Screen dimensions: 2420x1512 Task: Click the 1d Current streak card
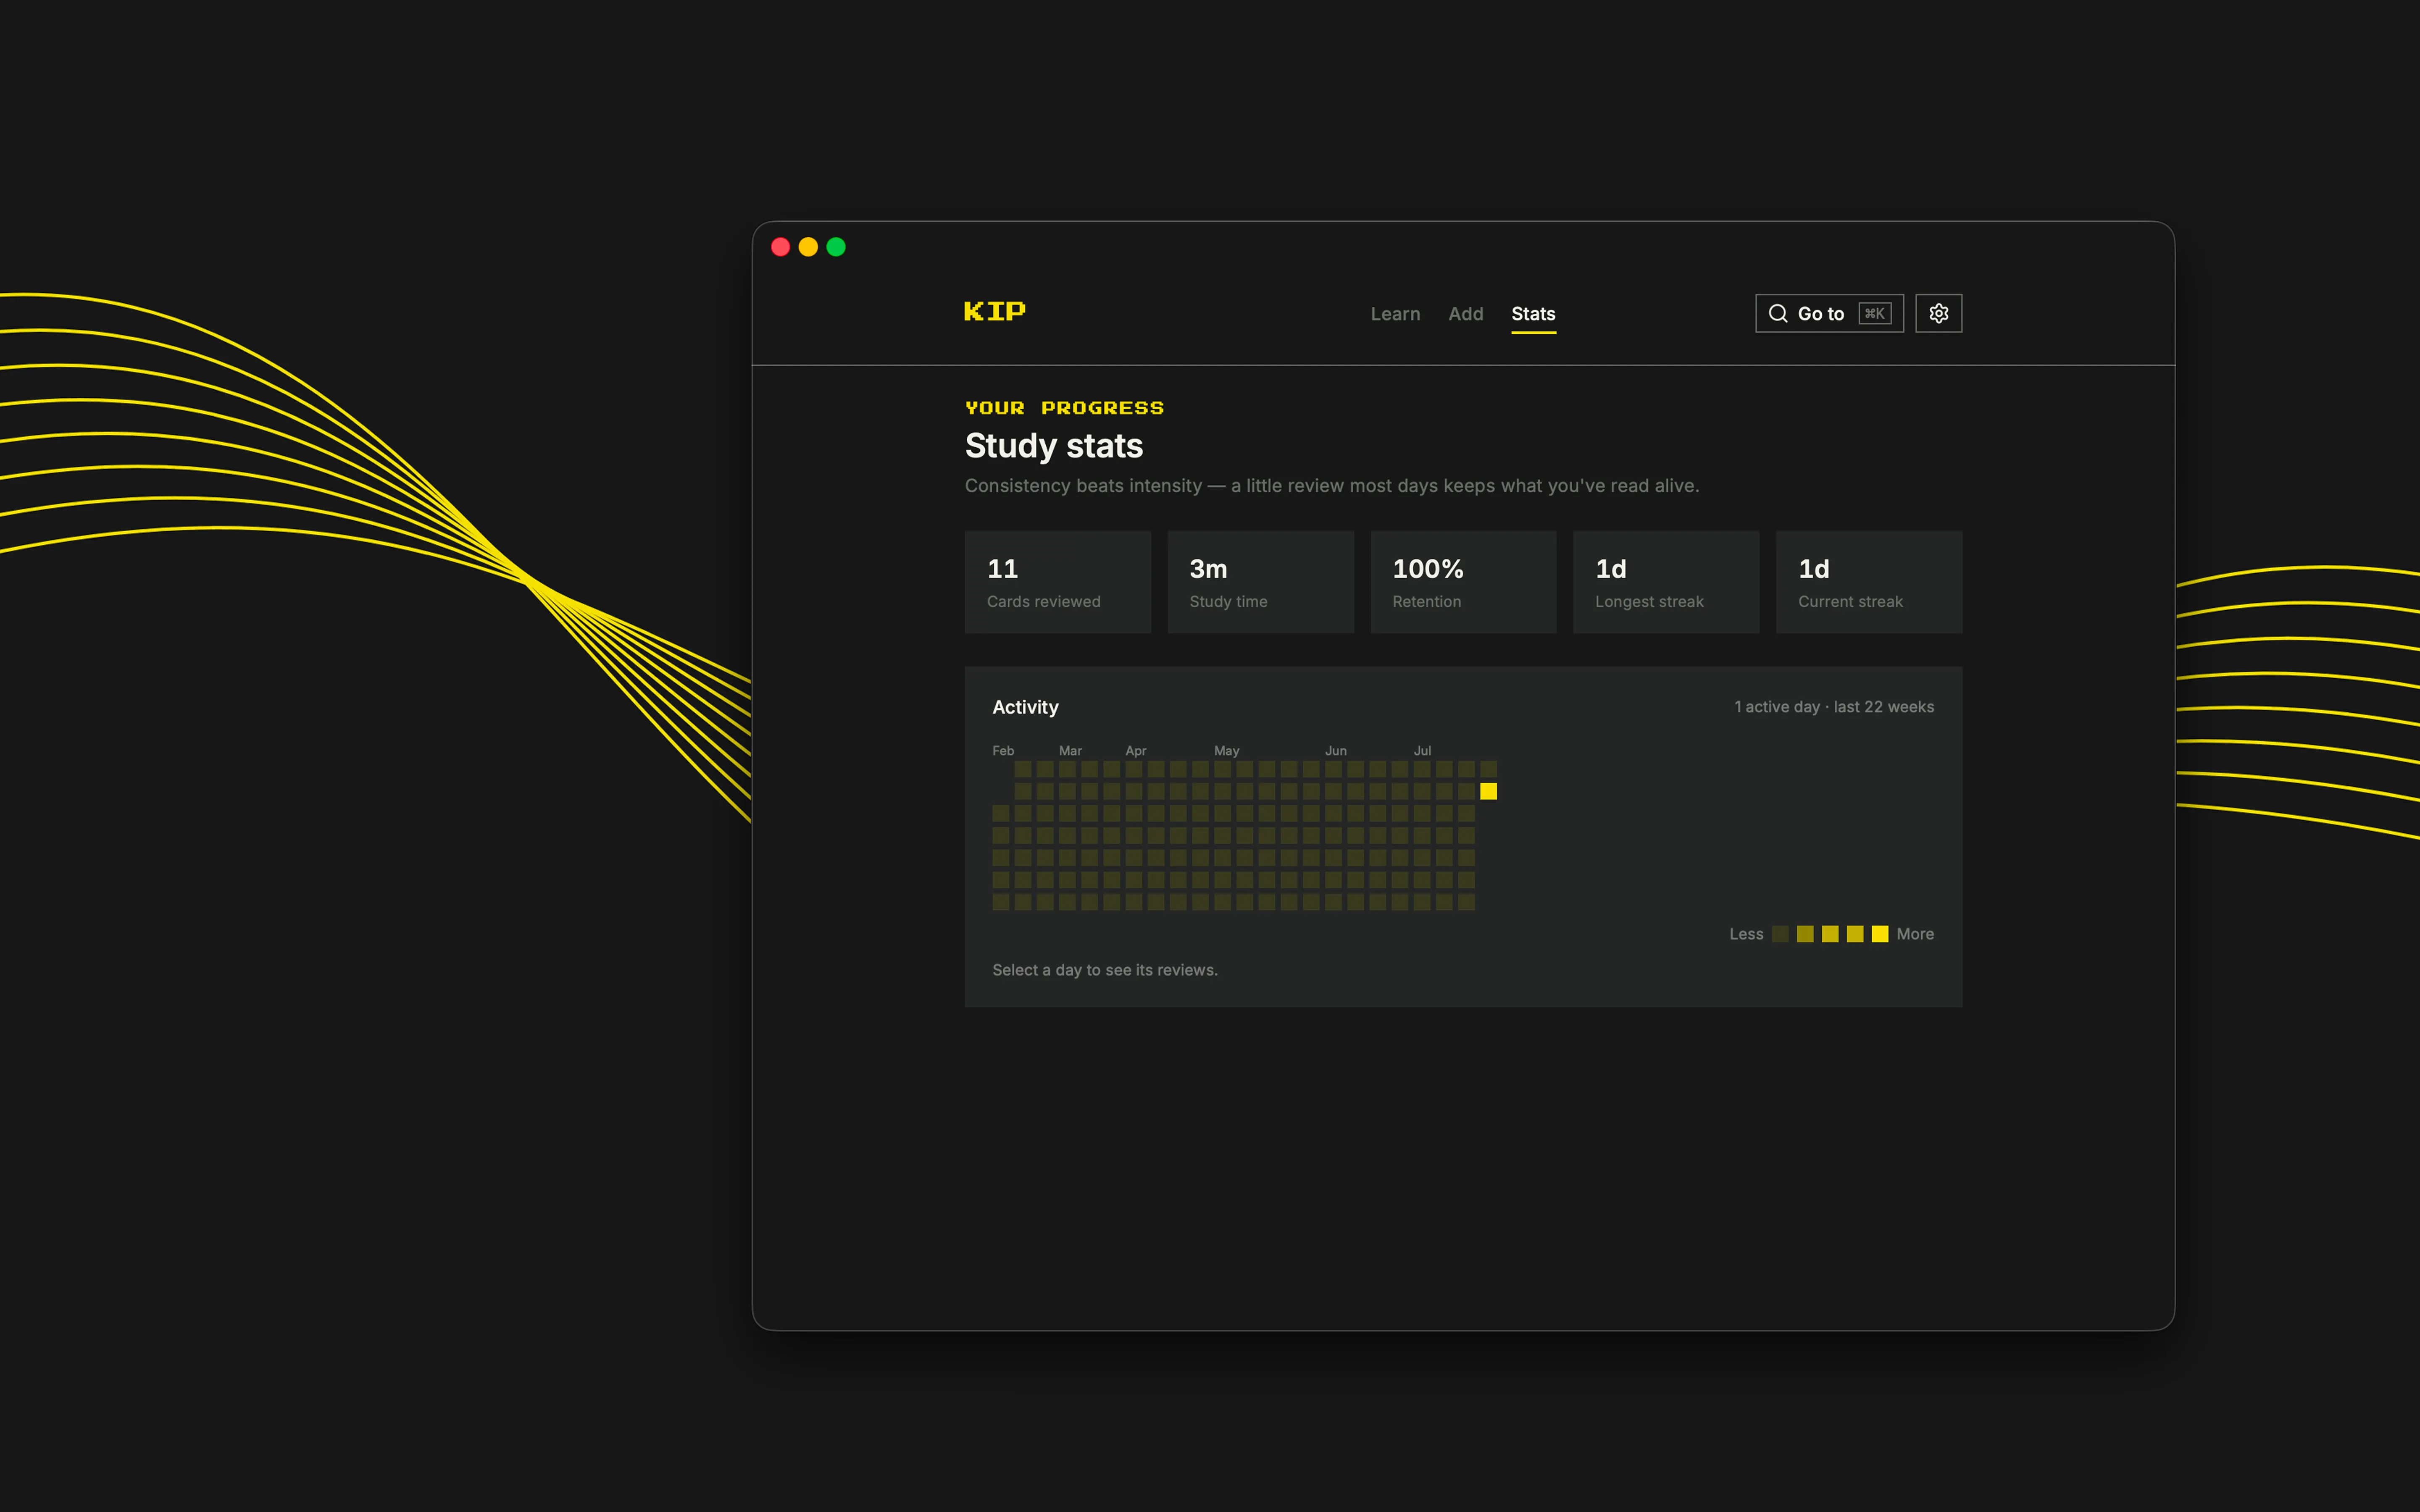(x=1869, y=582)
